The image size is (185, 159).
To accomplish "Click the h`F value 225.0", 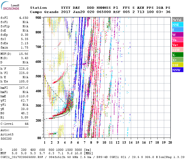I will pyautogui.click(x=24, y=69).
